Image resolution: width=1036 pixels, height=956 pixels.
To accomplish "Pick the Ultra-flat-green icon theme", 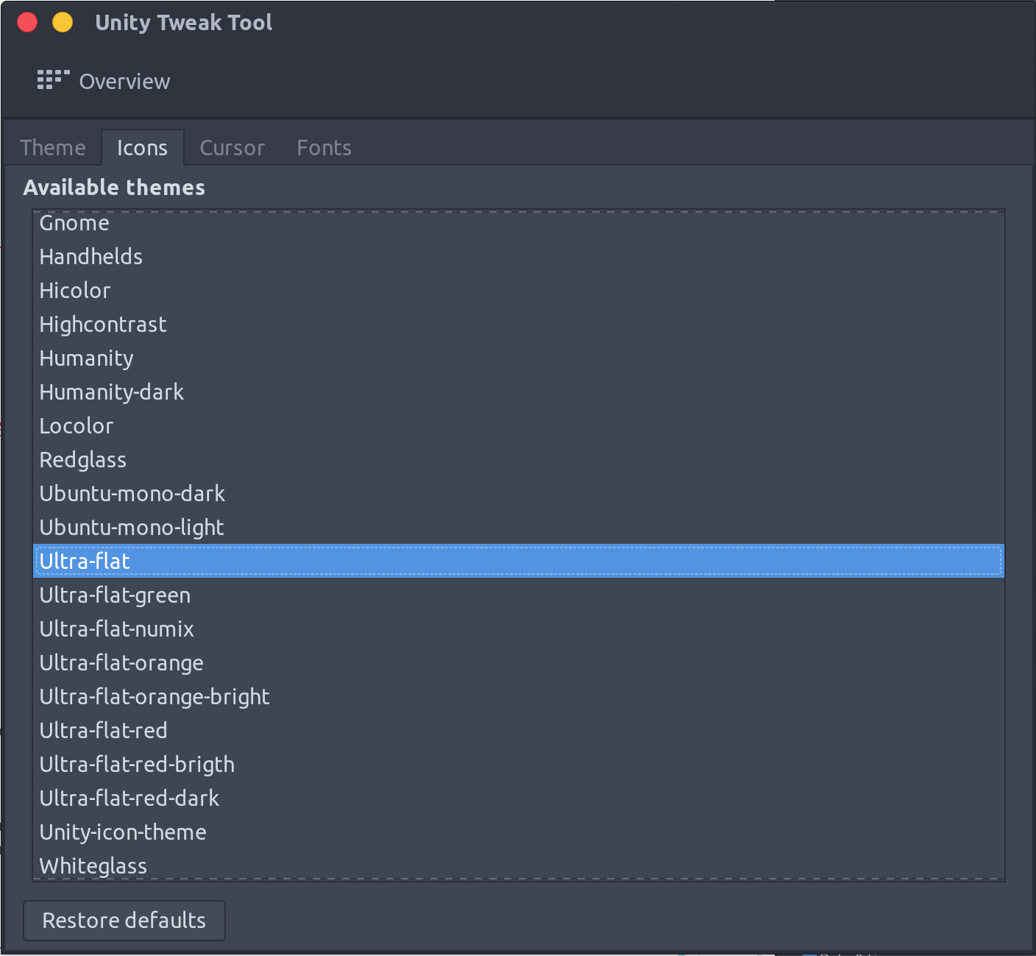I will point(519,595).
